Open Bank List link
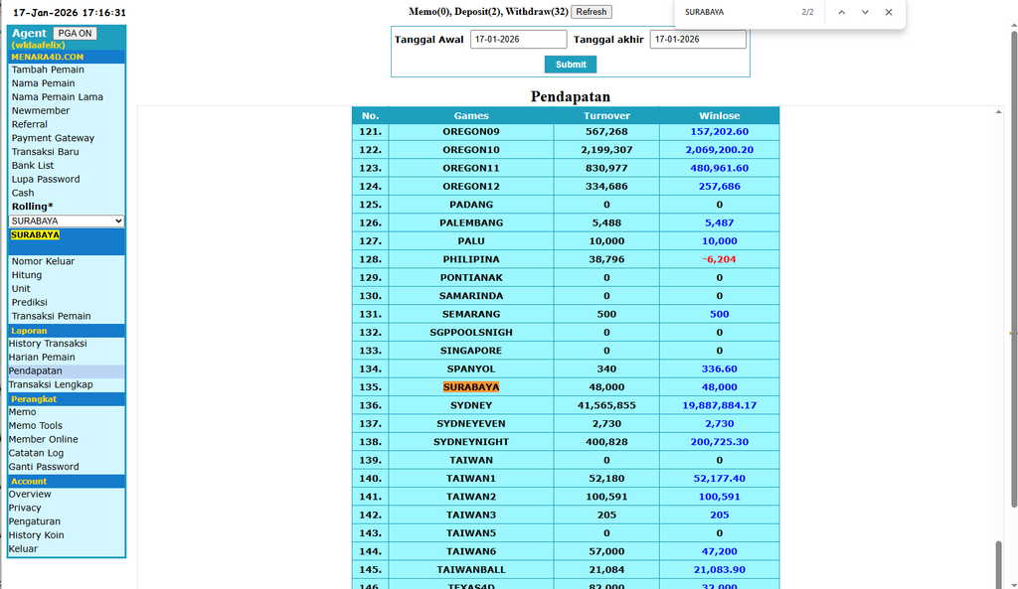 pyautogui.click(x=33, y=166)
